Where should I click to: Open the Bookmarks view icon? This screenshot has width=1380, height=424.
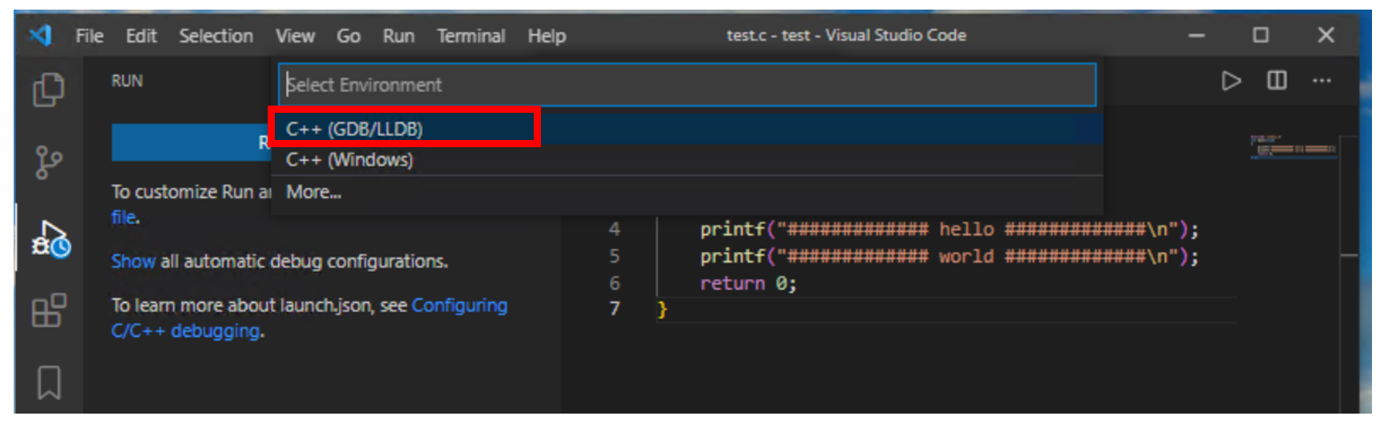point(49,382)
